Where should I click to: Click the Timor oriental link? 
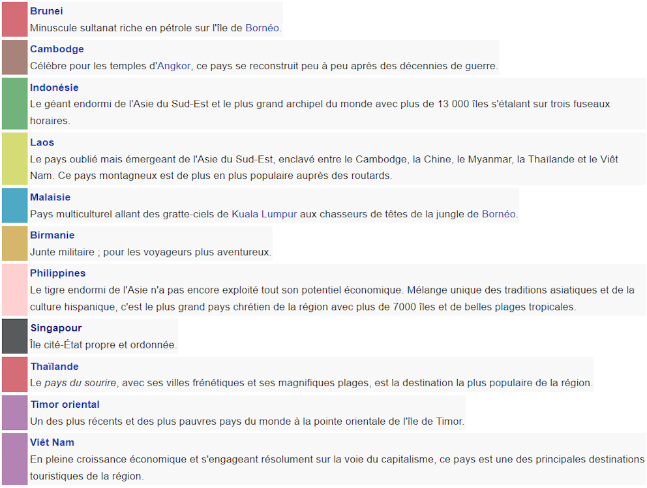(x=65, y=404)
